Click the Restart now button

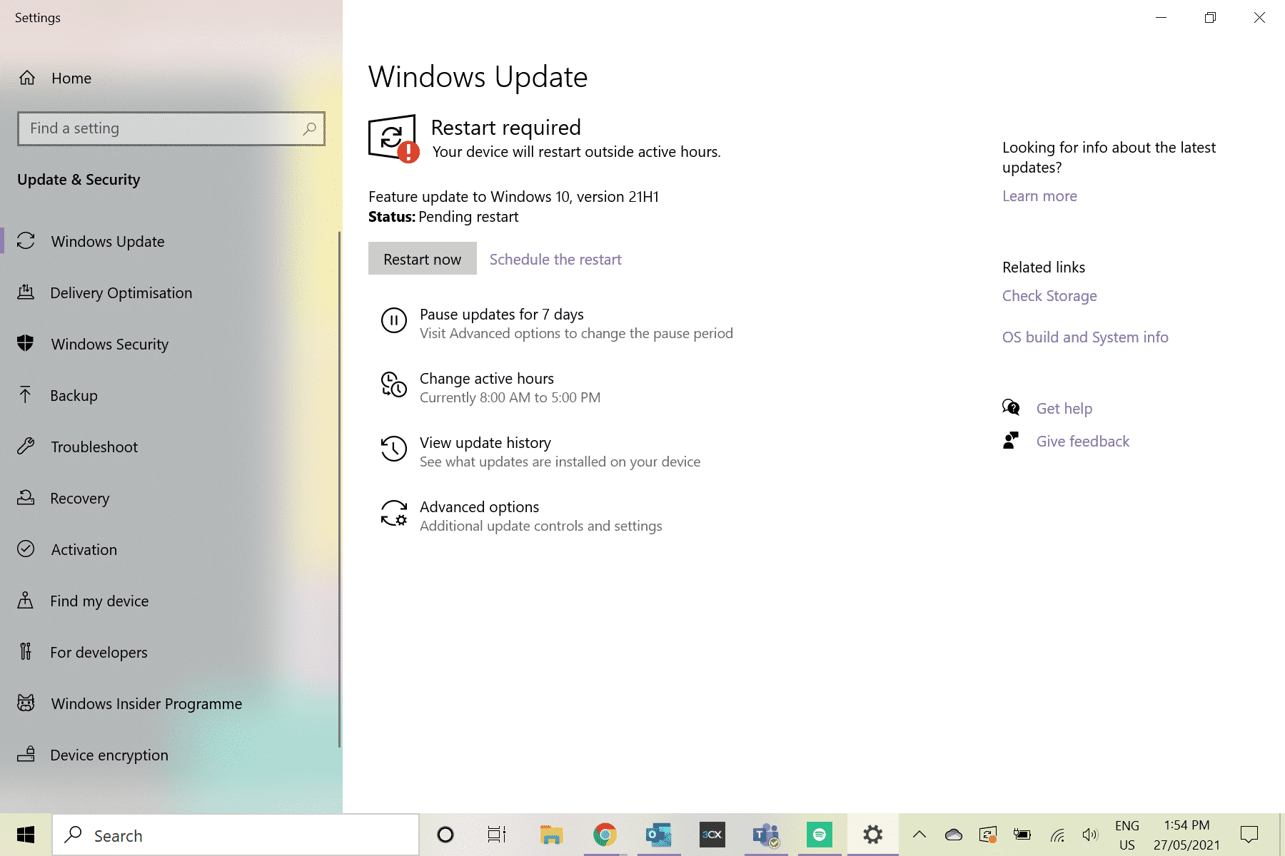pyautogui.click(x=422, y=258)
